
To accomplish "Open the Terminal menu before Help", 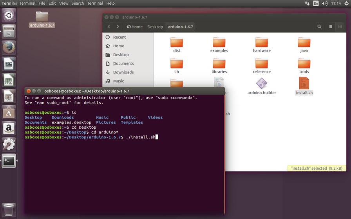I will [95, 3].
